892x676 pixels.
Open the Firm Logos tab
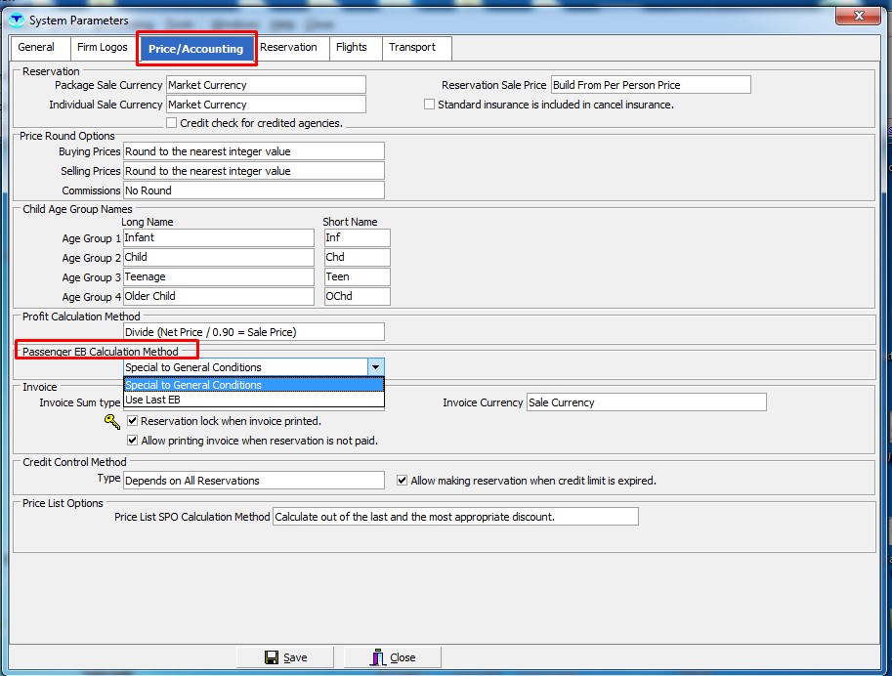coord(102,47)
